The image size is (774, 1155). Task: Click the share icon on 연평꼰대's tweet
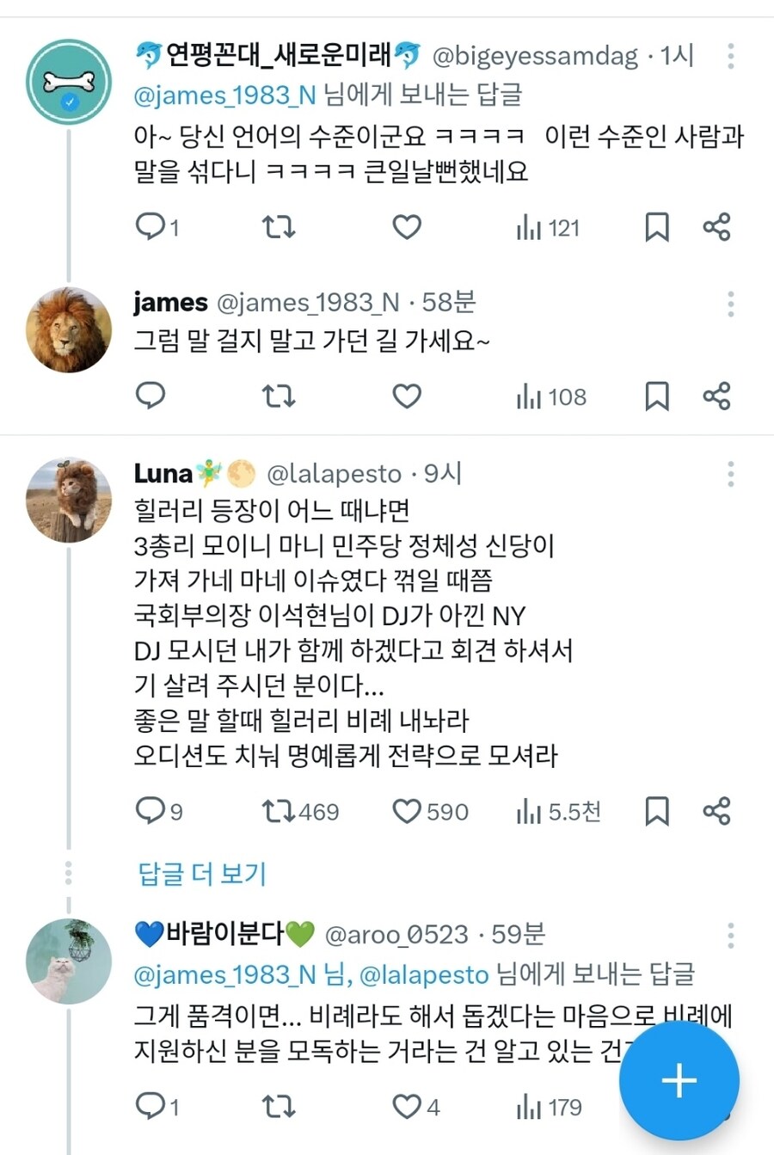717,227
